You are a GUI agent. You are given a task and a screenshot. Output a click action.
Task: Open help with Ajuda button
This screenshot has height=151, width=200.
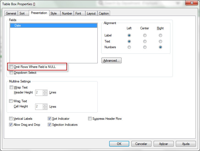(x=186, y=144)
